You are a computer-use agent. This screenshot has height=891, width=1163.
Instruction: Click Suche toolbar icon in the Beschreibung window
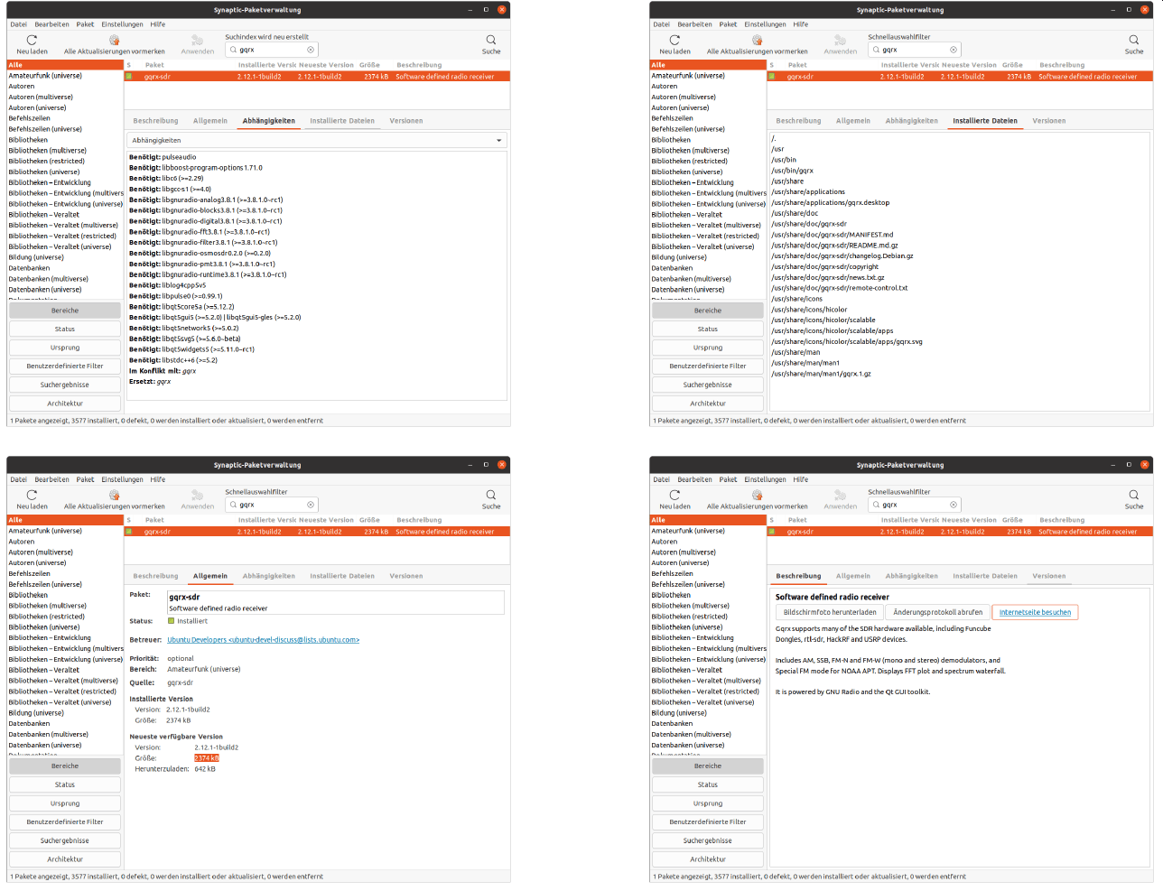click(x=1134, y=495)
